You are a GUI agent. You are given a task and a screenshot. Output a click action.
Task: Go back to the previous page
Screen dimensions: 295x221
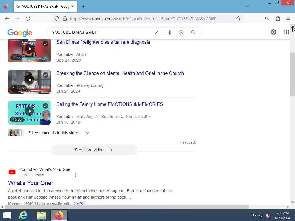tap(7, 19)
